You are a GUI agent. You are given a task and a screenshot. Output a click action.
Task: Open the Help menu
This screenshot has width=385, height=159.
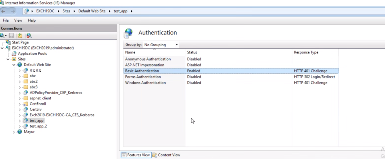pos(32,20)
